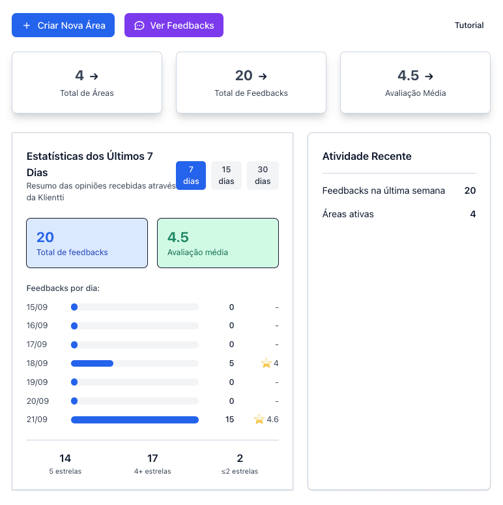Viewport: 503px width, 505px height.
Task: Switch to the 30 dias period
Action: [x=263, y=176]
